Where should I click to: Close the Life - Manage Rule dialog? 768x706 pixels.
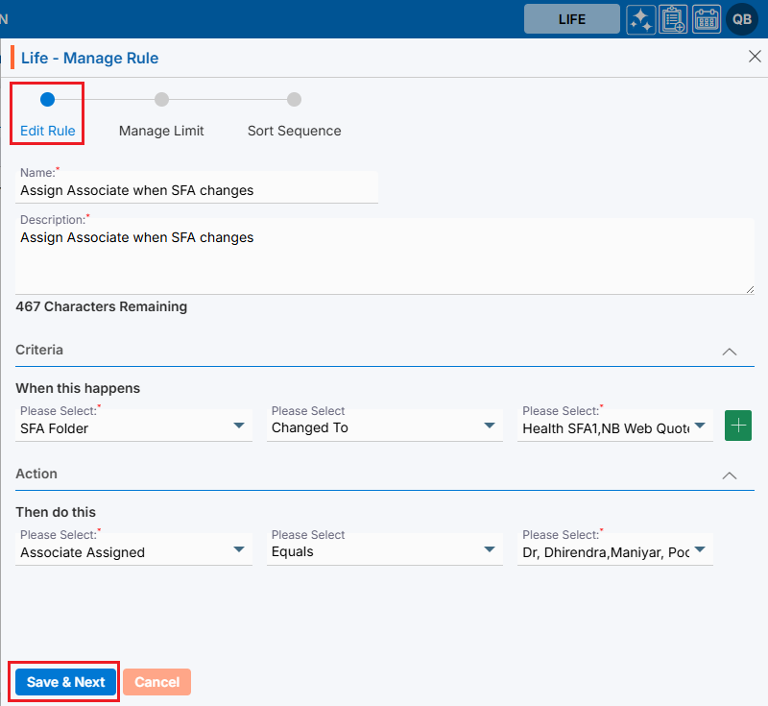755,57
